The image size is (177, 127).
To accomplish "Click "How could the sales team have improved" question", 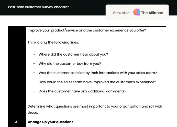I will 97,82.
